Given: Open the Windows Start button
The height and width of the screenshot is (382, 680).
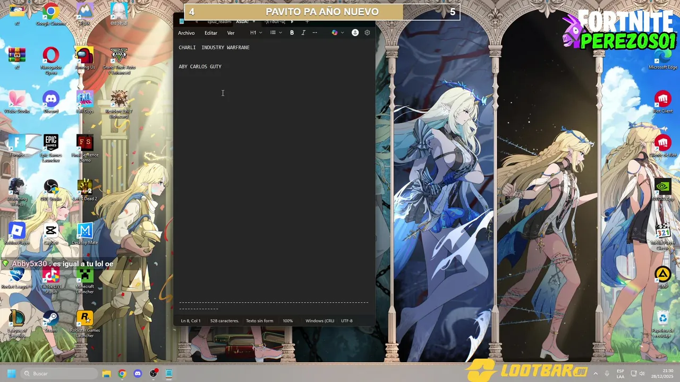Looking at the screenshot, I should tap(11, 374).
